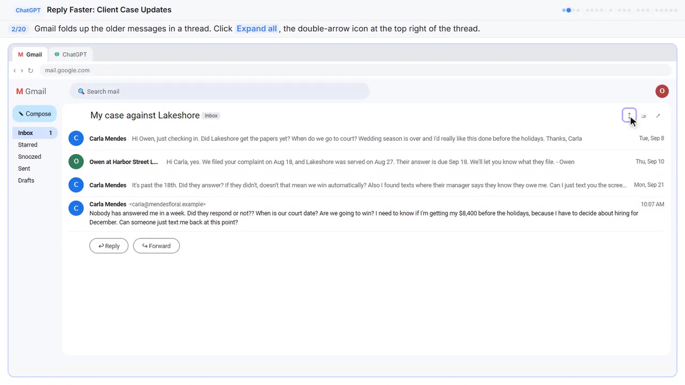Screen dimensions: 685x385
Task: Click the Gmail logo in the header
Action: click(x=31, y=91)
